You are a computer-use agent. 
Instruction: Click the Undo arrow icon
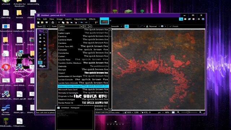(82, 22)
